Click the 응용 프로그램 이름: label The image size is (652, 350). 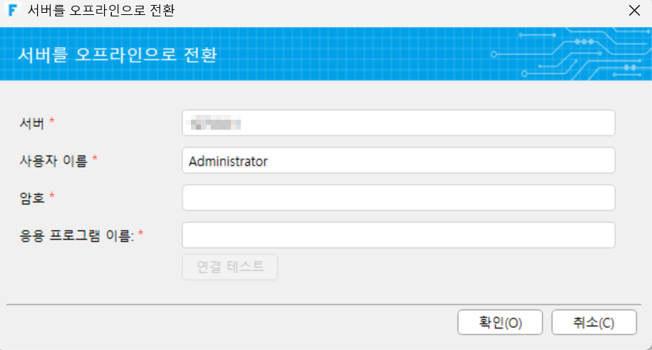click(x=77, y=235)
